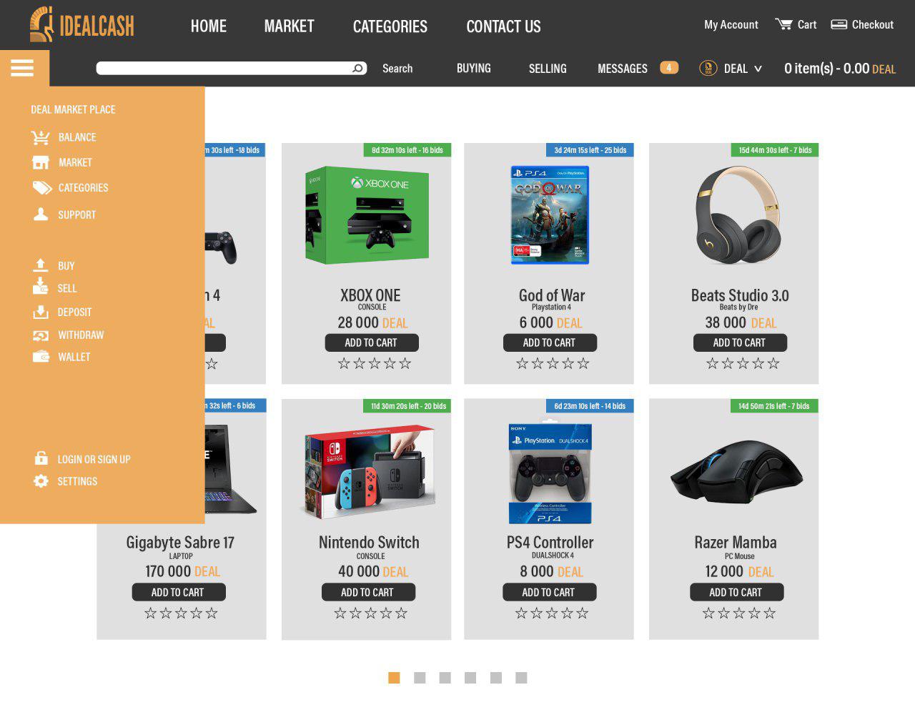Click the search input field

[224, 68]
